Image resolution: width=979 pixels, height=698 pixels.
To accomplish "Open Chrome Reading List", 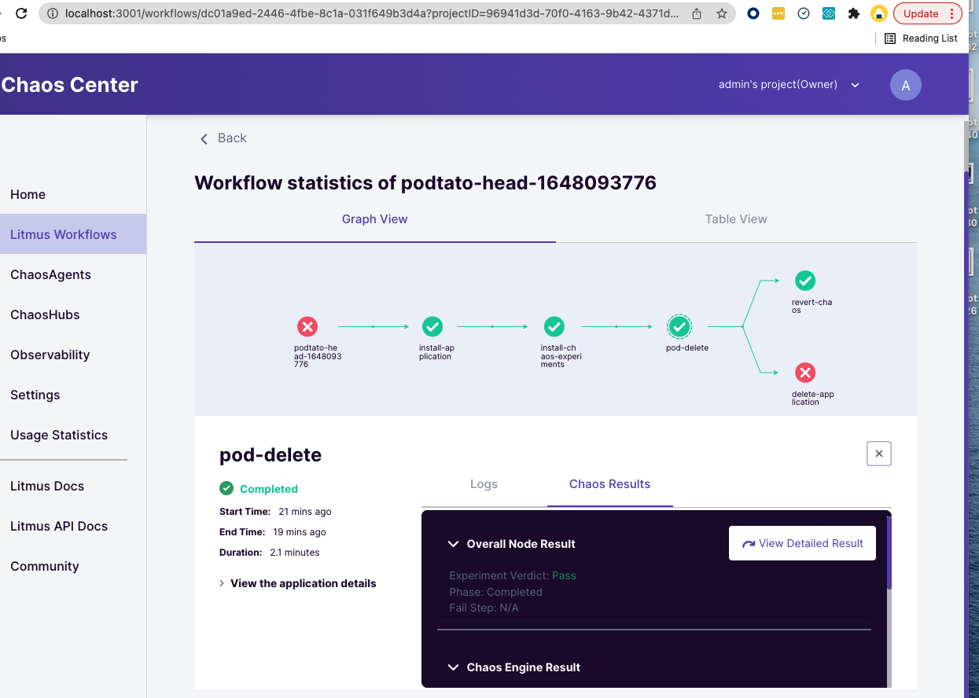I will [x=922, y=39].
